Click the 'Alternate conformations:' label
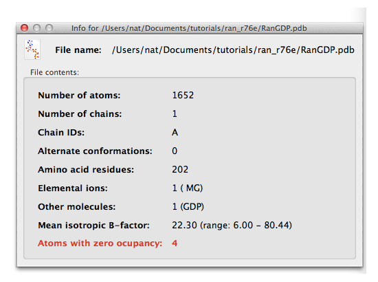This screenshot has width=378, height=282. click(96, 151)
